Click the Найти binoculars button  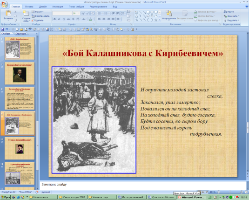(x=229, y=12)
